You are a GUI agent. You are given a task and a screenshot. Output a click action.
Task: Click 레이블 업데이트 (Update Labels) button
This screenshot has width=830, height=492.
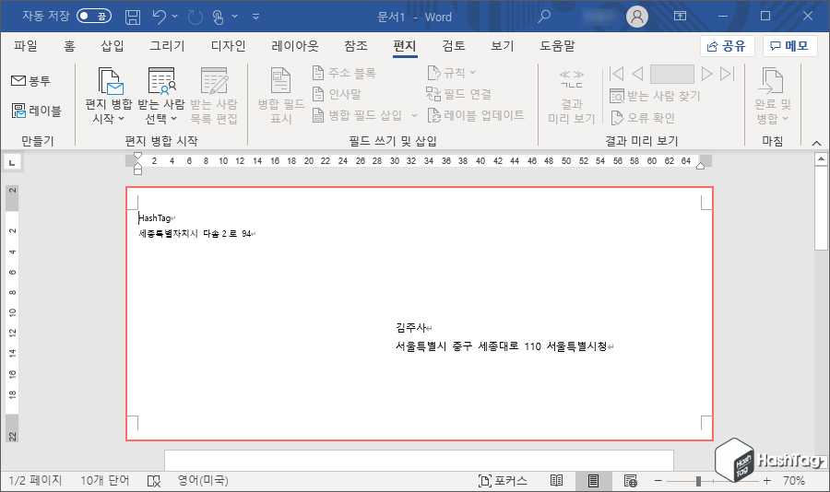pos(476,115)
